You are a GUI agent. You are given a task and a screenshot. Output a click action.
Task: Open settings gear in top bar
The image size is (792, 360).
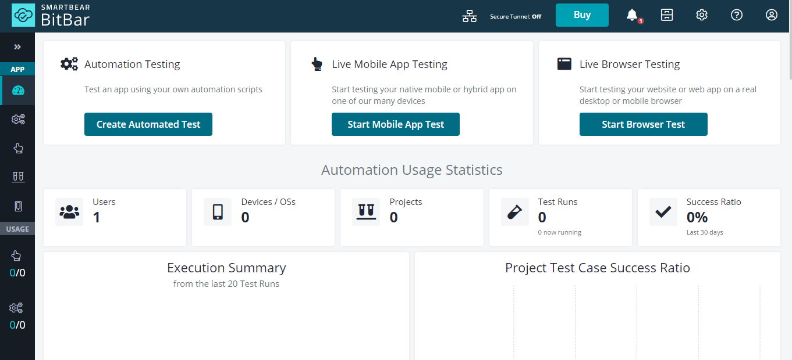pyautogui.click(x=702, y=15)
